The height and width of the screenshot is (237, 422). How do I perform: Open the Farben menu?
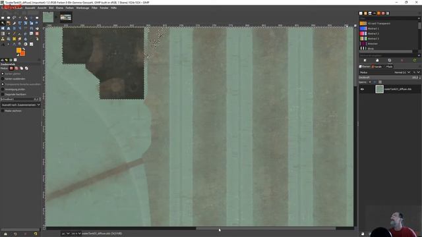pos(69,8)
